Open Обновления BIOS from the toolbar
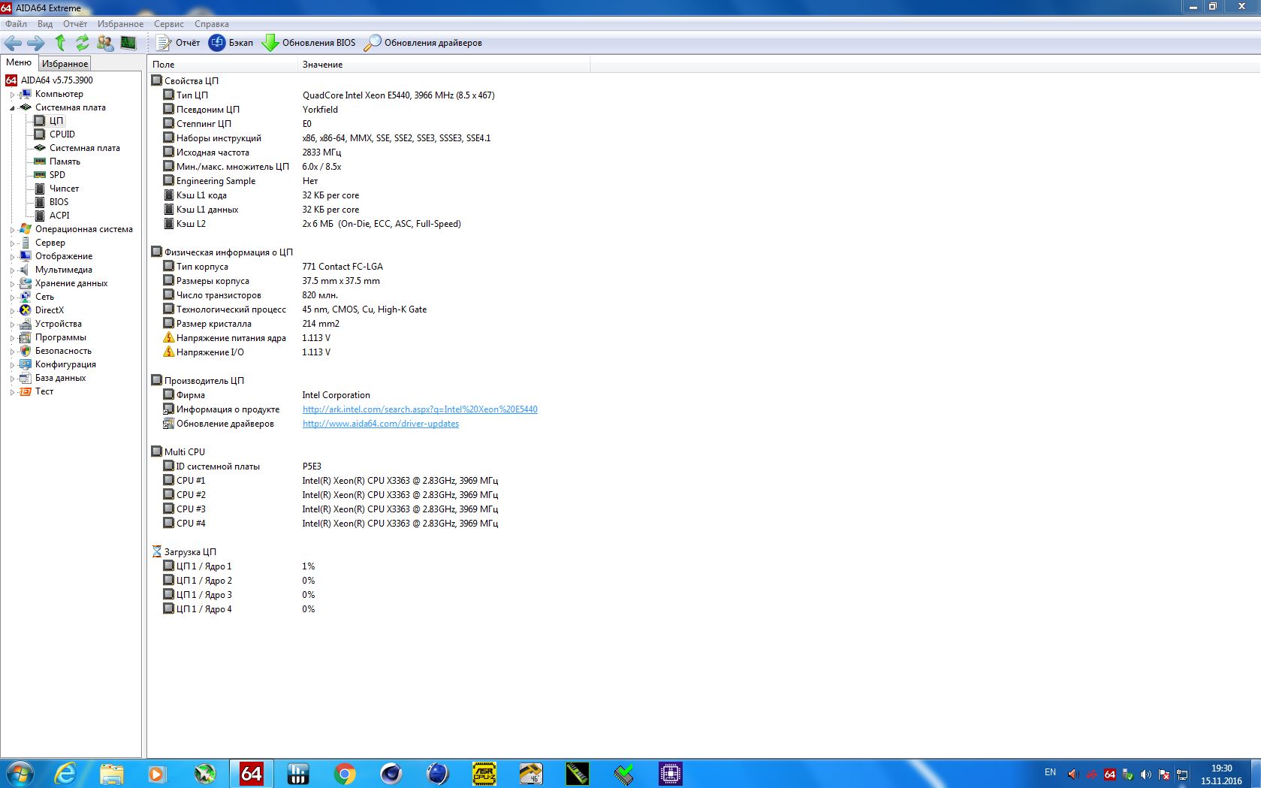The height and width of the screenshot is (788, 1261). pyautogui.click(x=309, y=43)
